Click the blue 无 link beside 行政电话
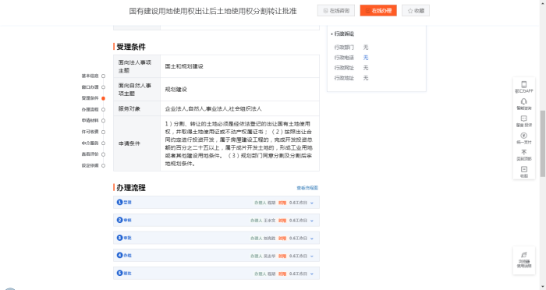 pyautogui.click(x=366, y=58)
